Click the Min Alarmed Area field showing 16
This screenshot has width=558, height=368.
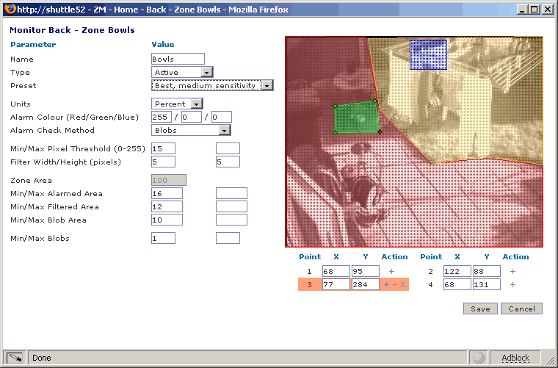coord(167,193)
